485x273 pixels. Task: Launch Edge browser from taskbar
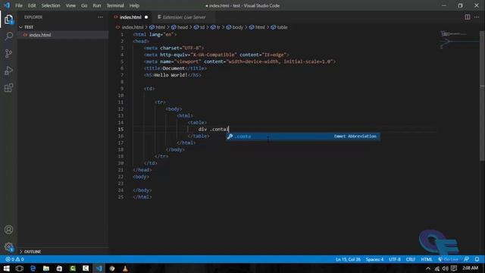tap(33, 268)
